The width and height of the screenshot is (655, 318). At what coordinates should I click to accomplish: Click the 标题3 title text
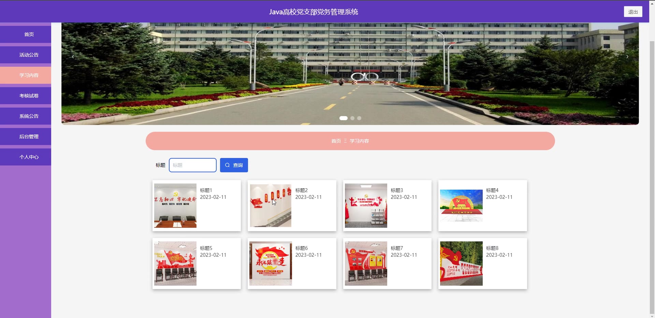coord(397,190)
